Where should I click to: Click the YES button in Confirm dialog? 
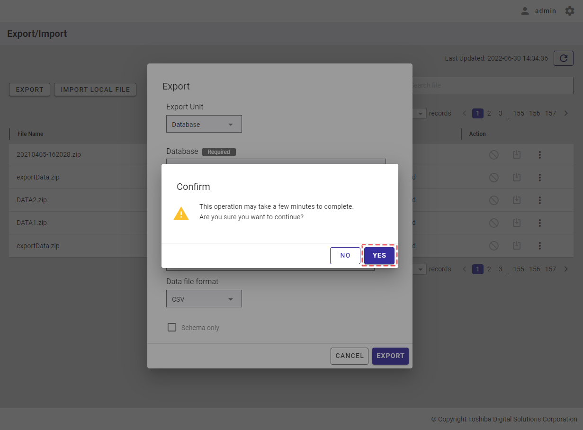[x=379, y=255]
